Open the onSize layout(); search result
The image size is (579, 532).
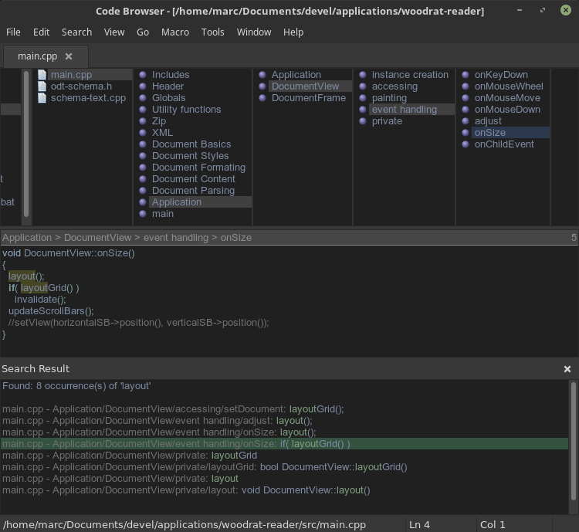click(284, 432)
